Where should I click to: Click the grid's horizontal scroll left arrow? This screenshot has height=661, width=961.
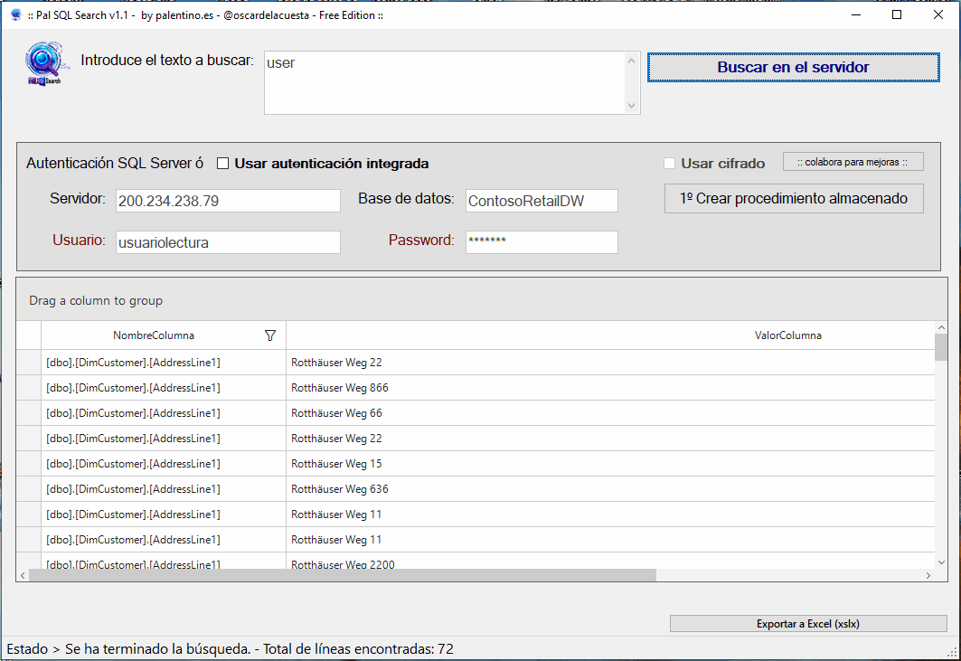(x=23, y=575)
